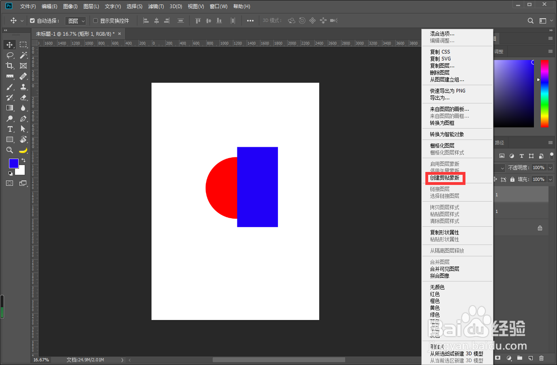Toggle the lock all icon in Layers panel
Viewport: 557px width, 365px height.
click(512, 179)
